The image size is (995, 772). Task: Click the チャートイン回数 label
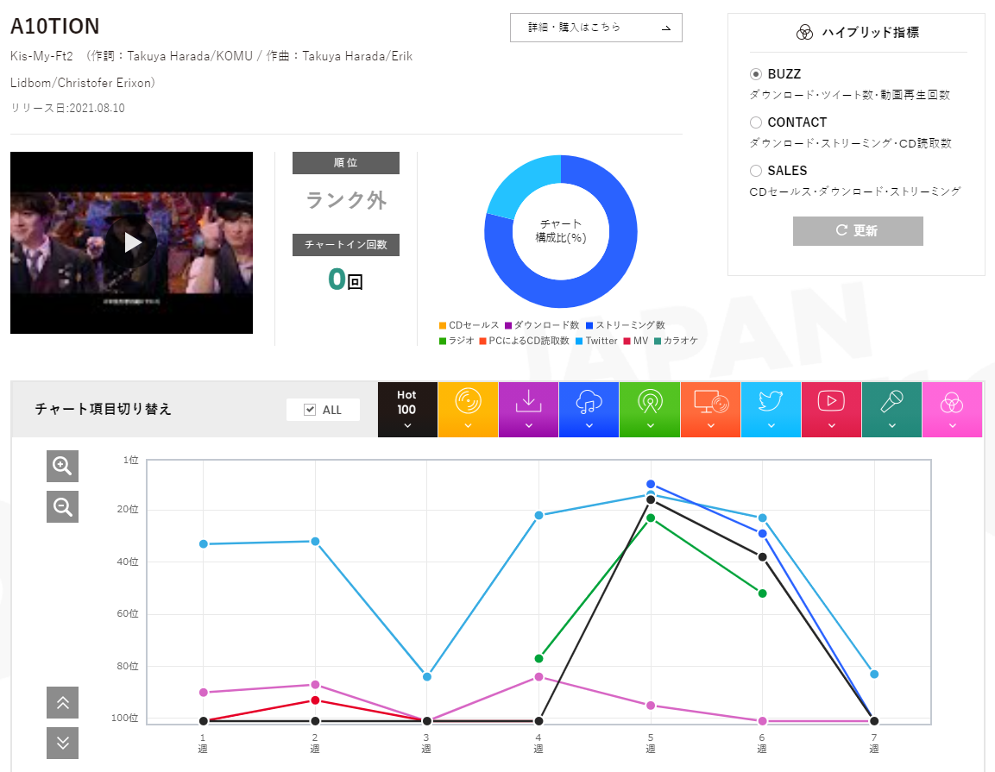(346, 245)
